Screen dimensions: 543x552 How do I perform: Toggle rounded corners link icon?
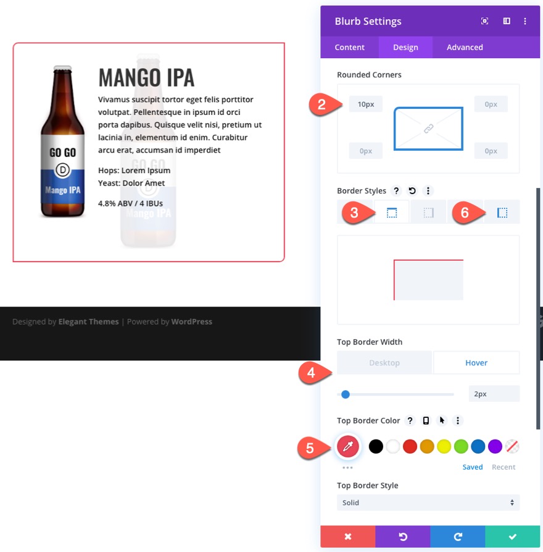[428, 129]
